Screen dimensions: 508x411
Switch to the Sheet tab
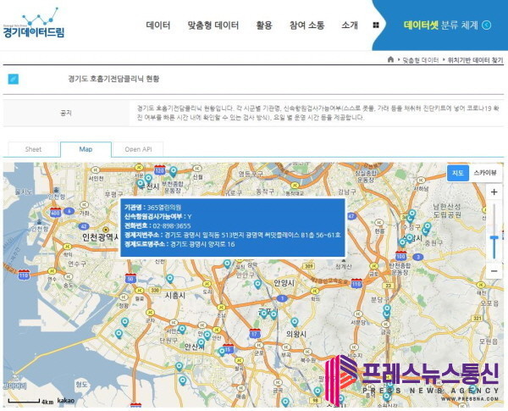pos(33,149)
